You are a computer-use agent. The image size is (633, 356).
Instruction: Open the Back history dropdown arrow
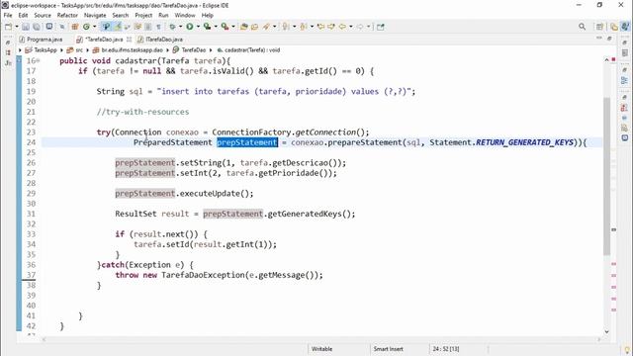click(351, 27)
